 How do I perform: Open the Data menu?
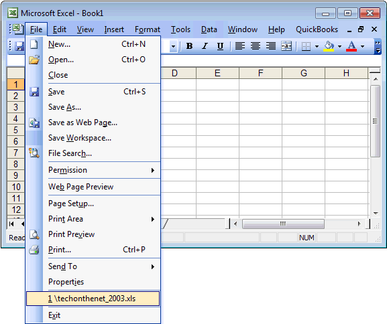[209, 29]
